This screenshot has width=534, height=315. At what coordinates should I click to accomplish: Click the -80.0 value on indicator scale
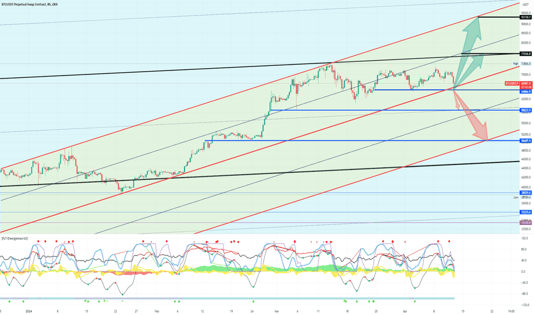point(525,294)
